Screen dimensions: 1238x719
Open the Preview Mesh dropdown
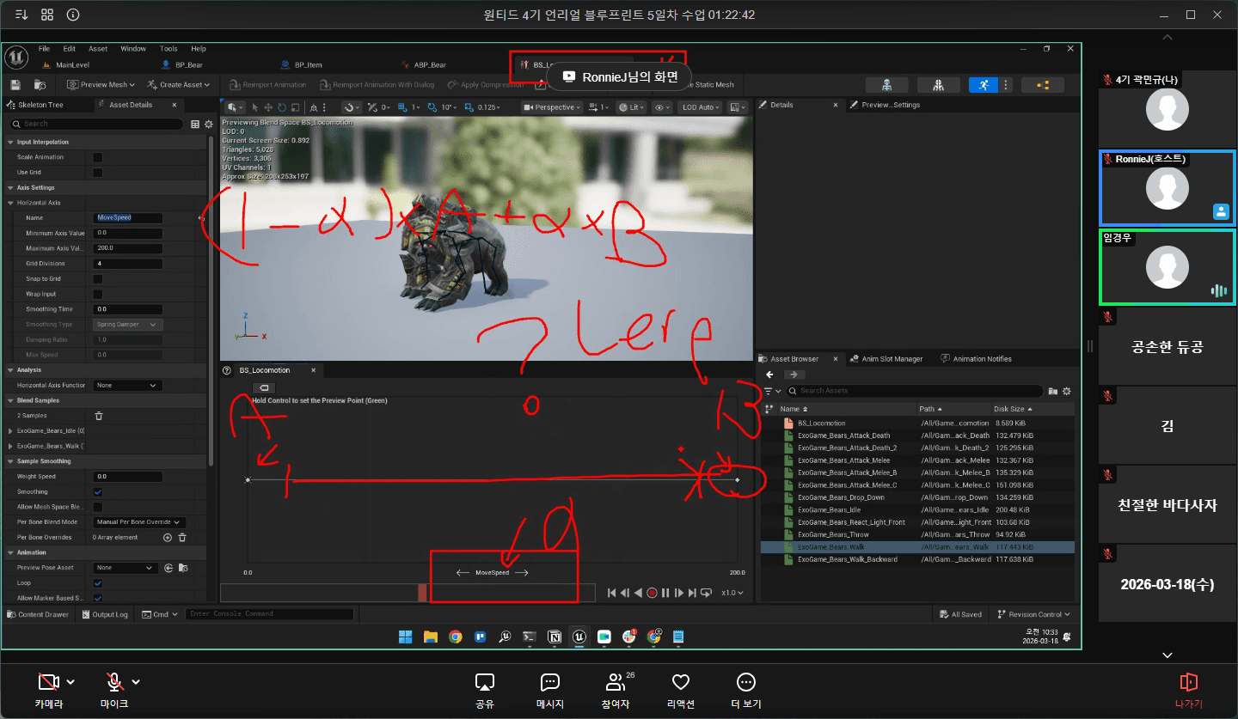coord(101,84)
